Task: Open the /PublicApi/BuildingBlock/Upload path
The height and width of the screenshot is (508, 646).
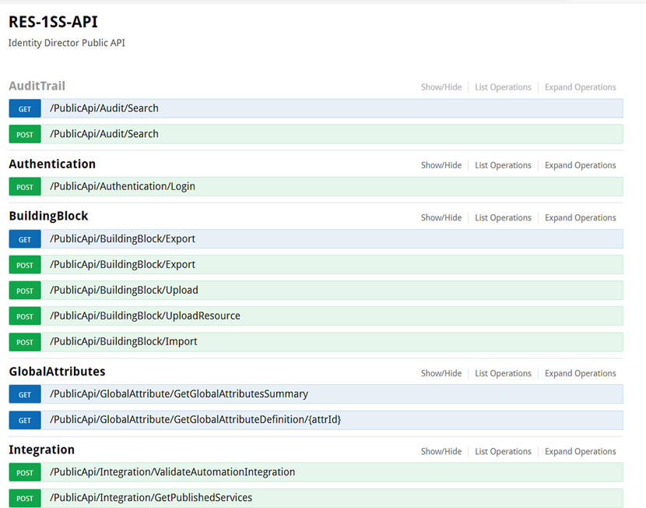Action: point(124,291)
